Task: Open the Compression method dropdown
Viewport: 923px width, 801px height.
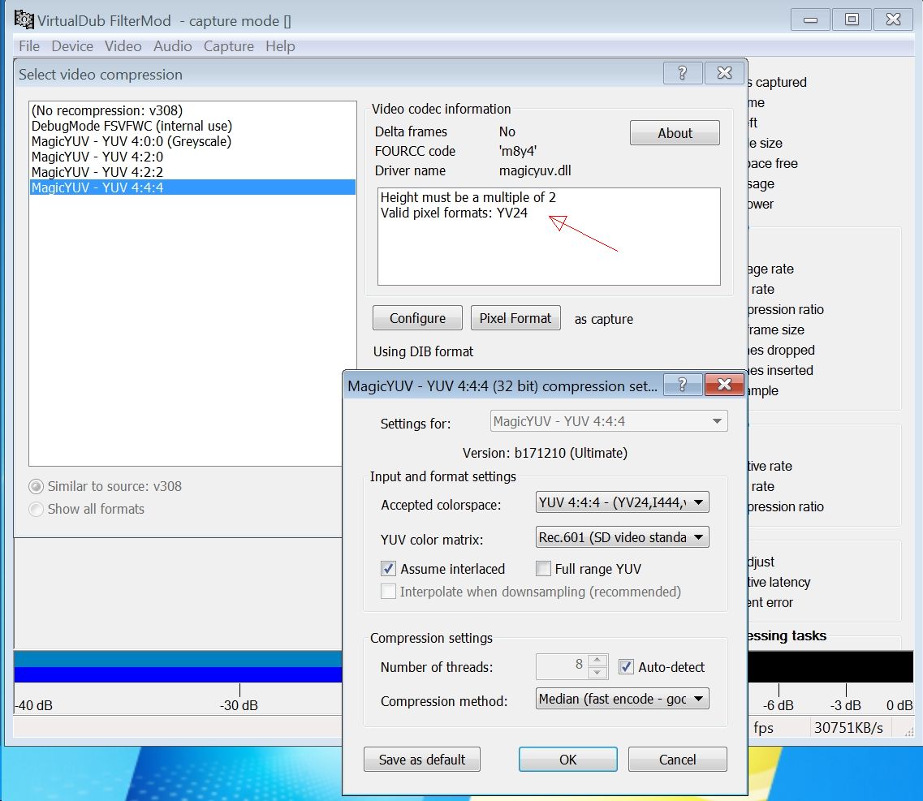Action: point(622,699)
